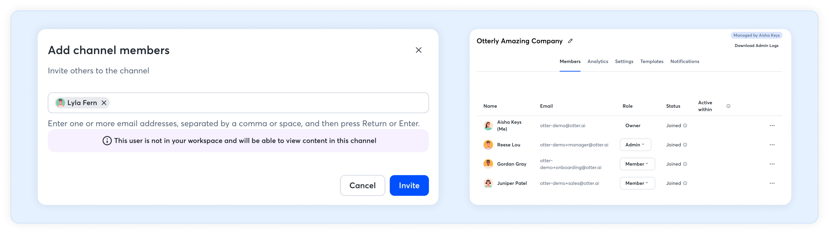Screen dimensions: 829x234
Task: Close the Add channel members dialog
Action: coord(418,50)
